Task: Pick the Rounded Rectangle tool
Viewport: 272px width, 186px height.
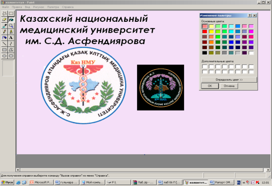Action: 11,56
